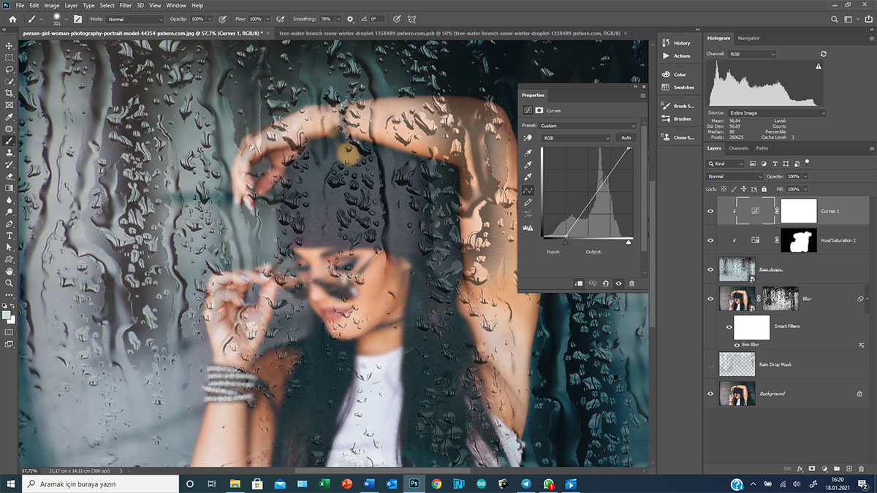
Task: Open the Histogram Channel RGB dropdown
Action: pyautogui.click(x=751, y=54)
